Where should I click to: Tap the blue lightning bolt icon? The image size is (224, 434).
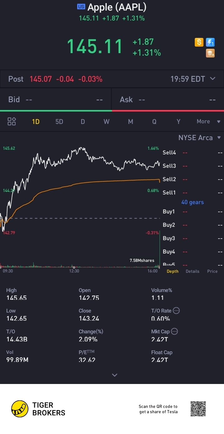210,42
